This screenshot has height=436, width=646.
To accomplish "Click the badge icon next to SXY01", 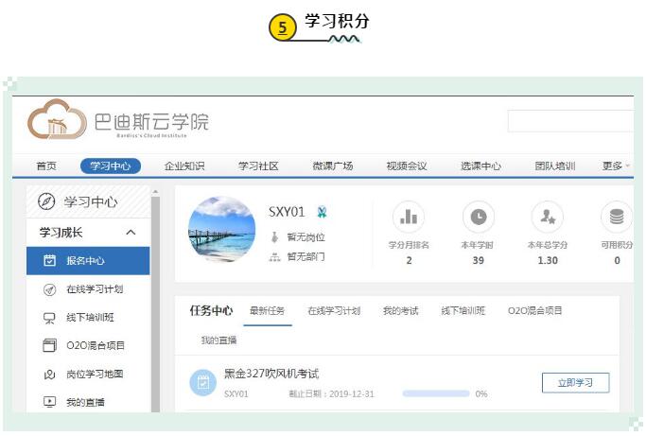I will click(x=322, y=213).
